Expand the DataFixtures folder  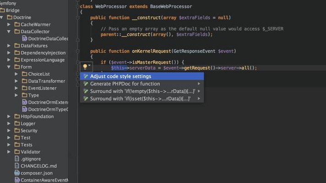[9, 46]
